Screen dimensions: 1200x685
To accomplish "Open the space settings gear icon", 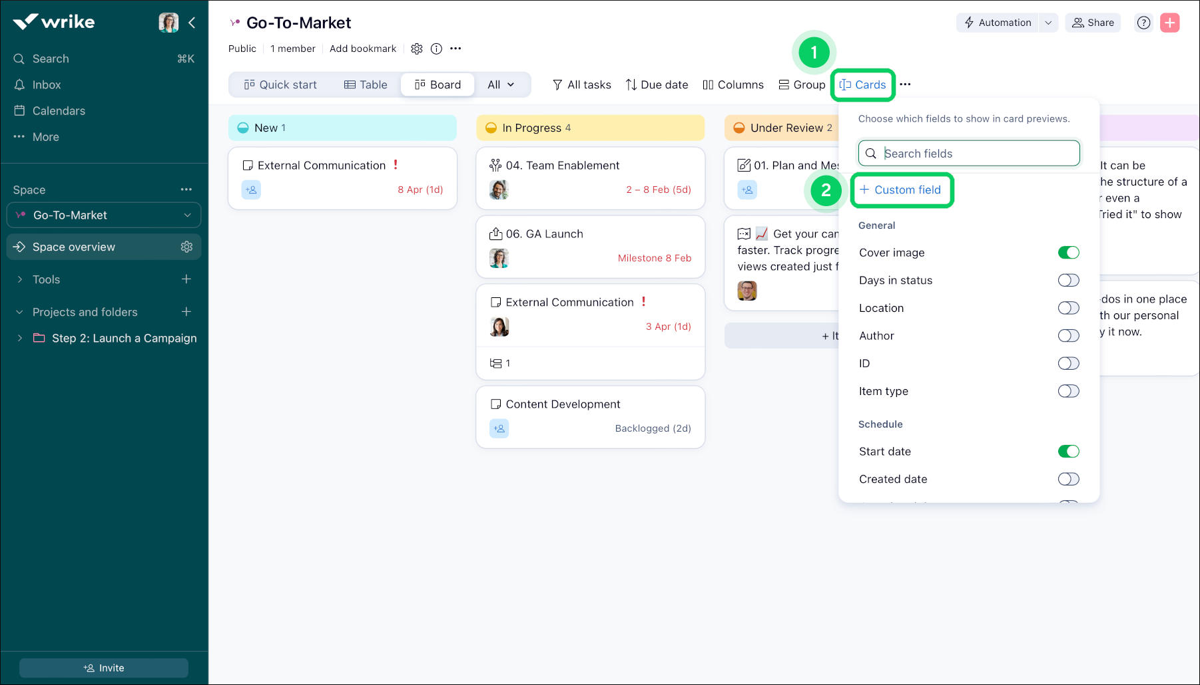I will (417, 49).
